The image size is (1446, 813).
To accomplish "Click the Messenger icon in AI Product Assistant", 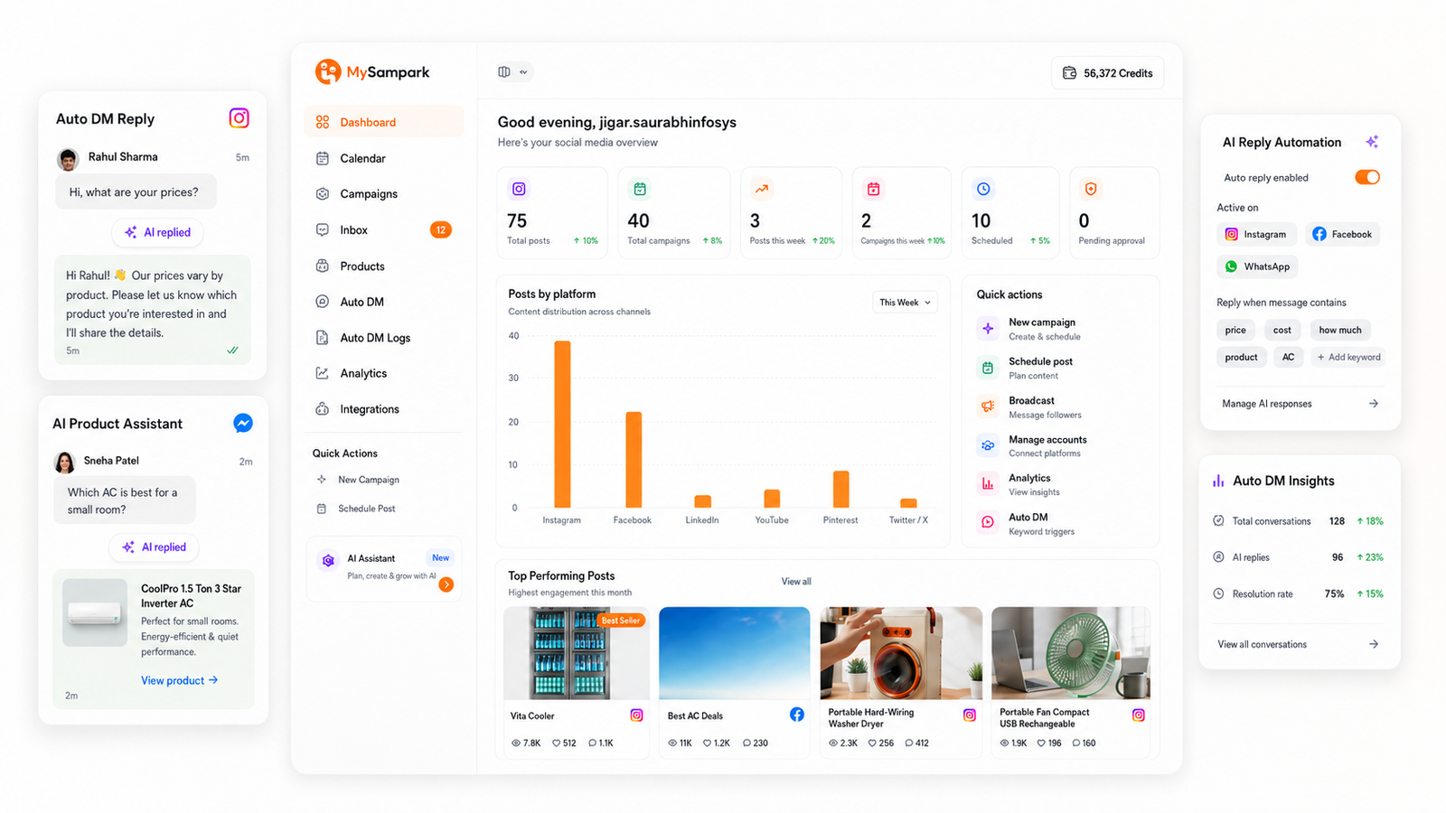I will click(x=243, y=423).
